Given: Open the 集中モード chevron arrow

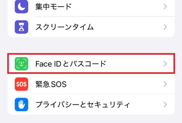Looking at the screenshot, I should (x=165, y=6).
